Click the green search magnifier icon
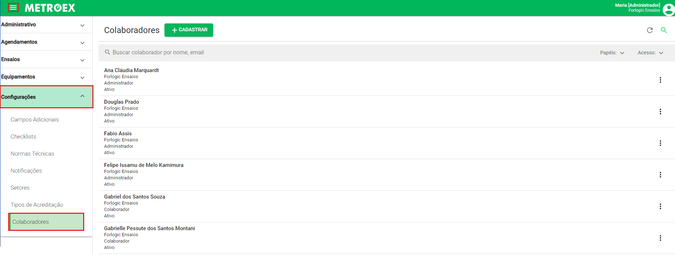This screenshot has width=675, height=255. tap(664, 30)
